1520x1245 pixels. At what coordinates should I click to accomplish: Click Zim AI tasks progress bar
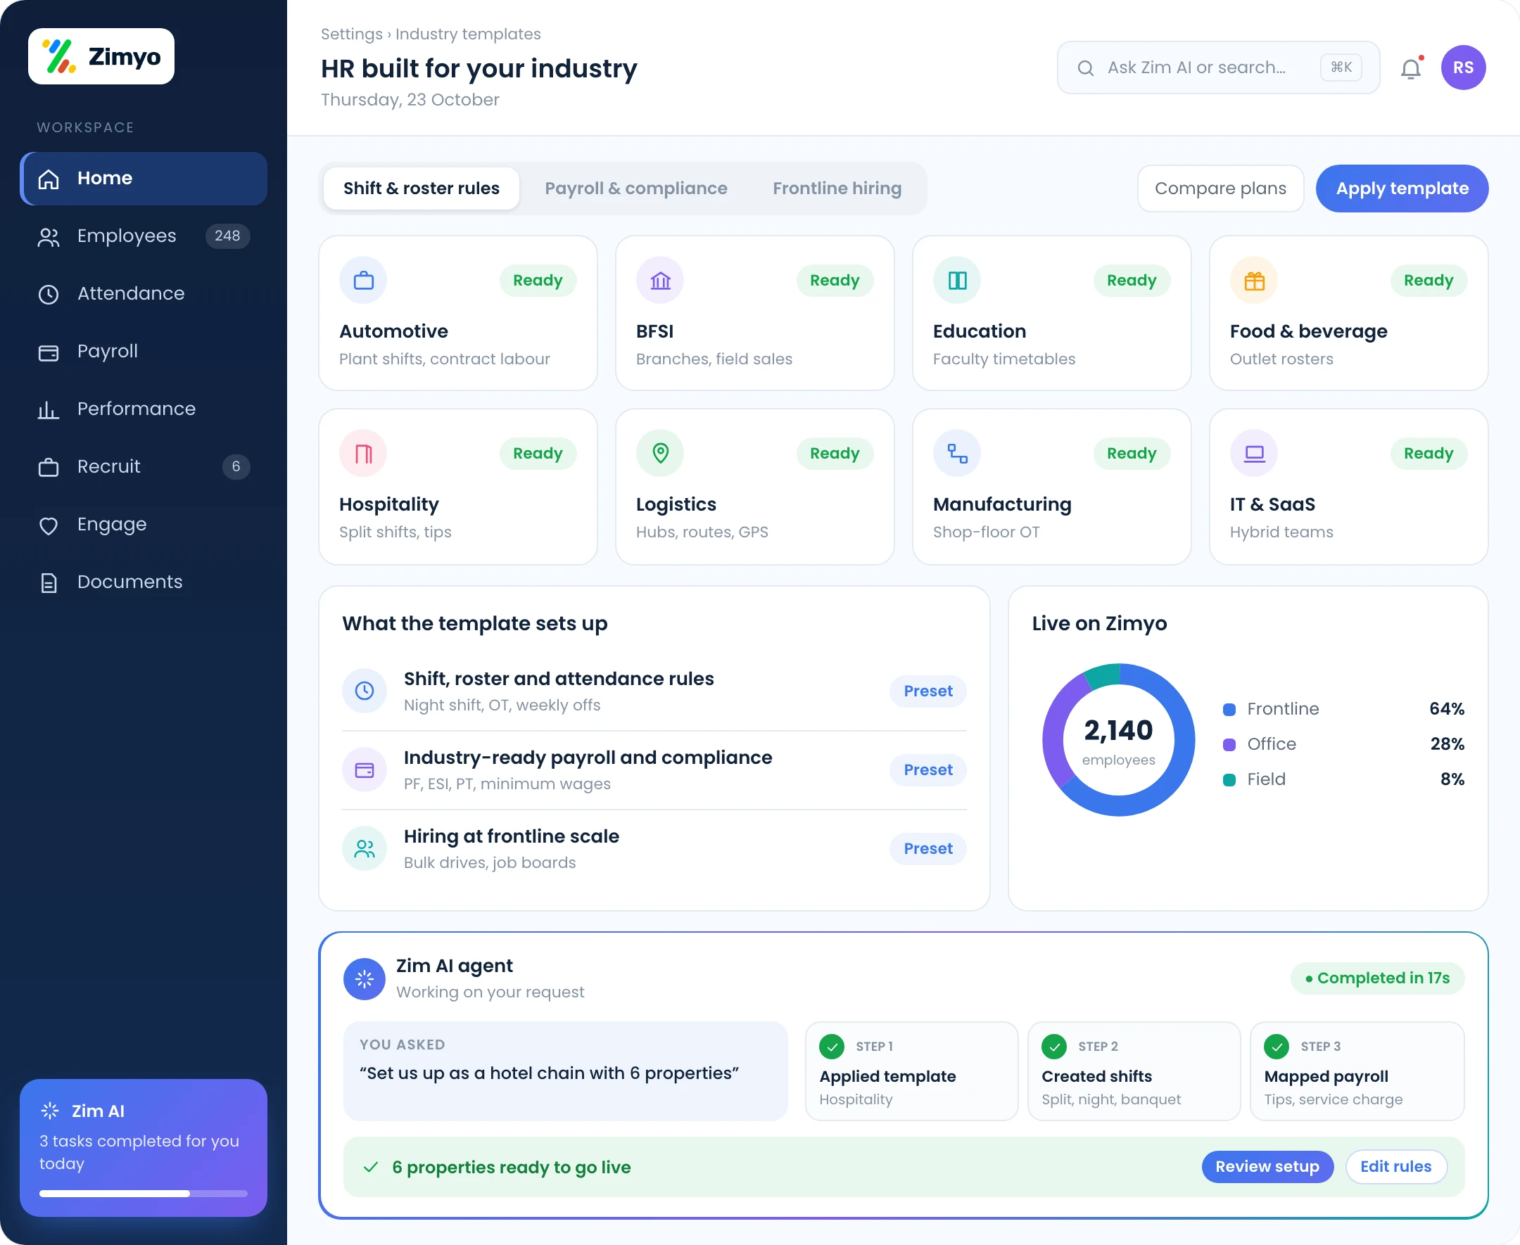click(x=144, y=1194)
